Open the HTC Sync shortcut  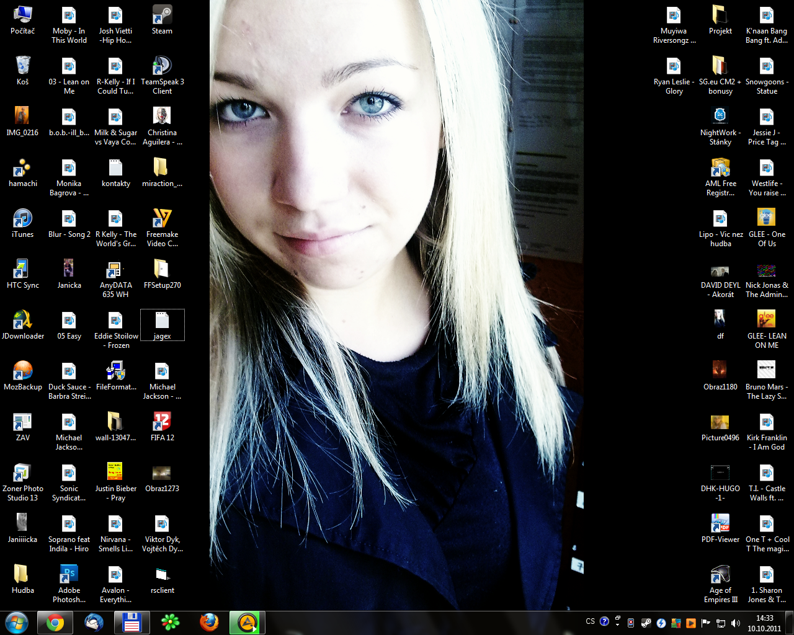(x=23, y=274)
